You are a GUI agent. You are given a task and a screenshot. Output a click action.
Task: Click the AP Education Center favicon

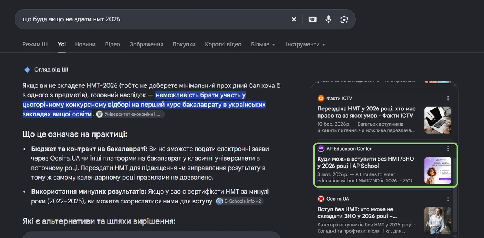point(321,149)
